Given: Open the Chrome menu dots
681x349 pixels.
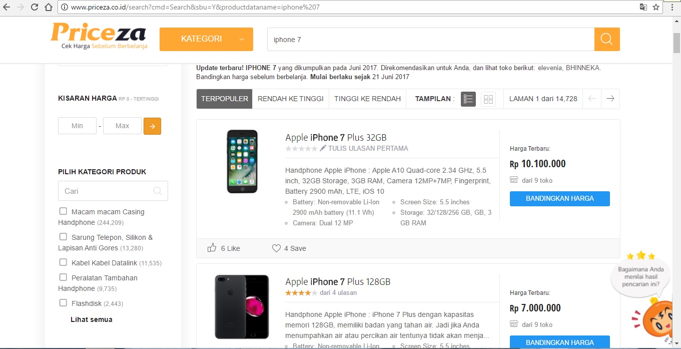Looking at the screenshot, I should point(671,8).
